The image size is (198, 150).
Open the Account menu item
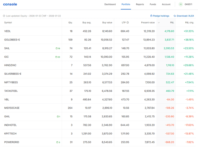pos(166,4)
